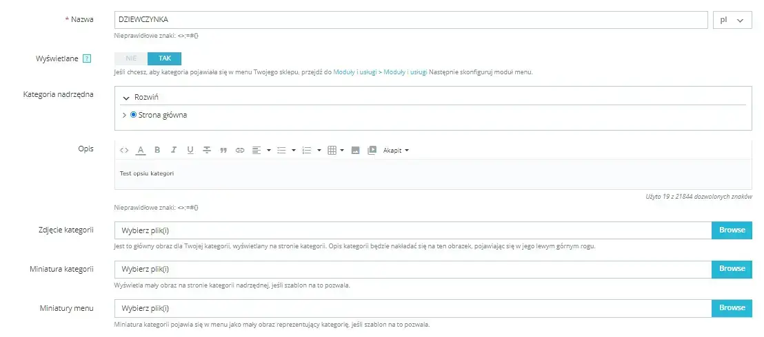Image resolution: width=764 pixels, height=337 pixels.
Task: Open the Moduły i usługi link
Action: click(356, 72)
